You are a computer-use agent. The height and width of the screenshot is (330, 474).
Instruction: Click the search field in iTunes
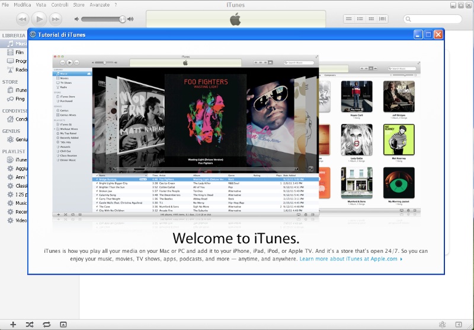(x=435, y=19)
